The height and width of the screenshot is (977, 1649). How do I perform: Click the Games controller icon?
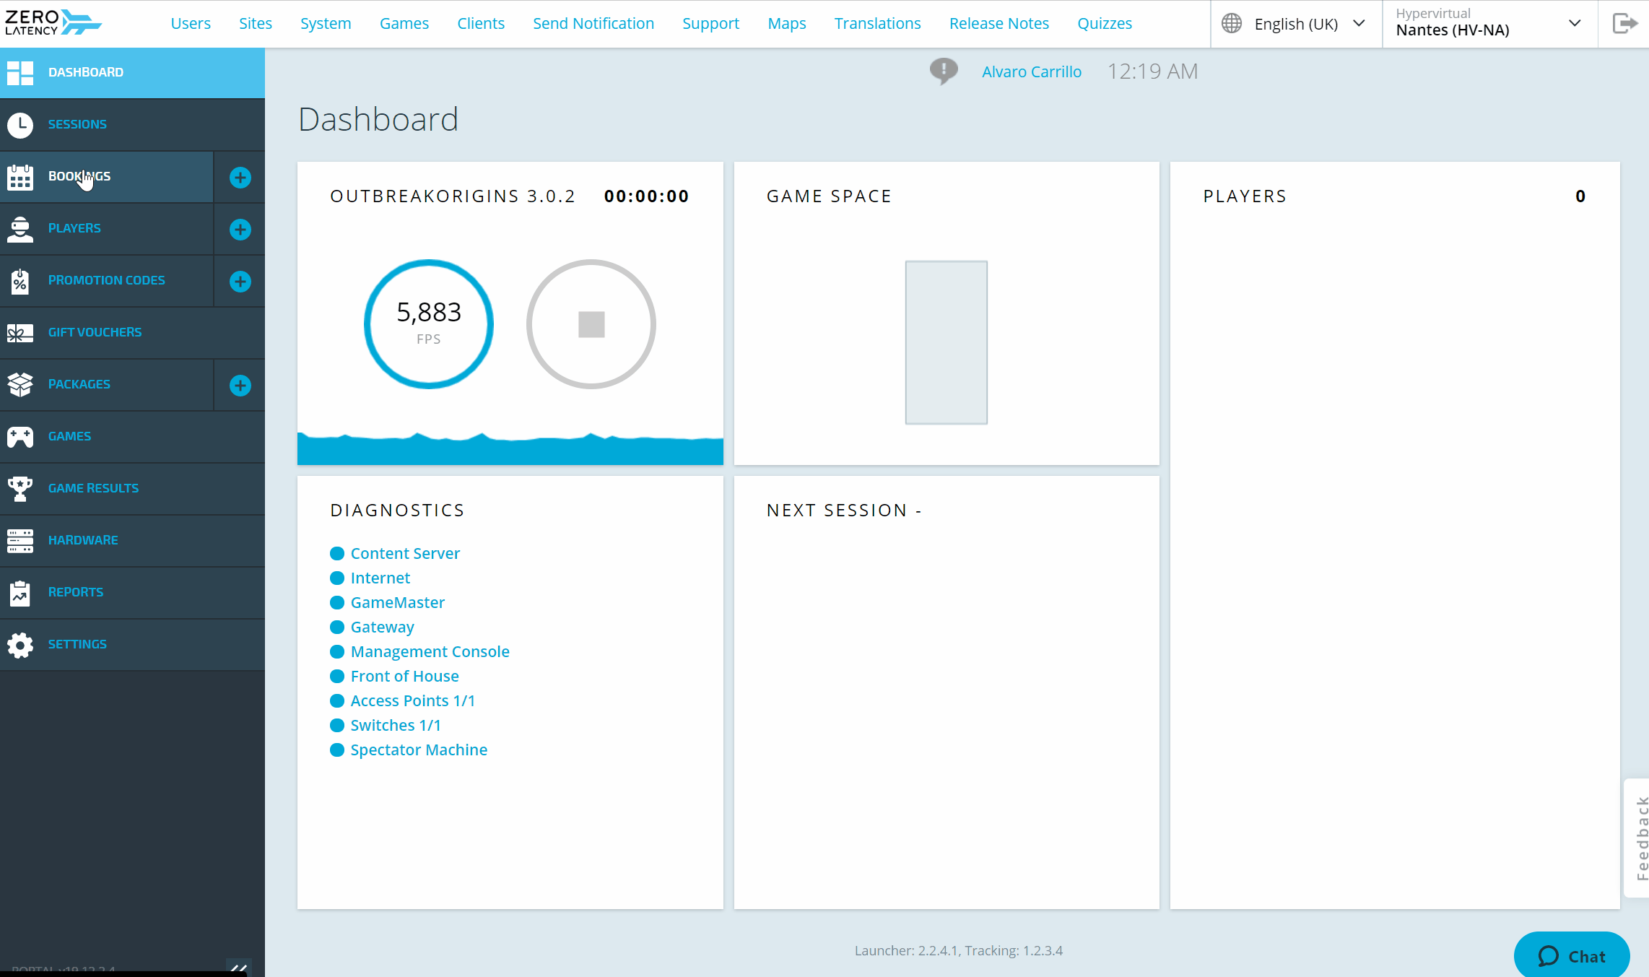click(x=20, y=437)
